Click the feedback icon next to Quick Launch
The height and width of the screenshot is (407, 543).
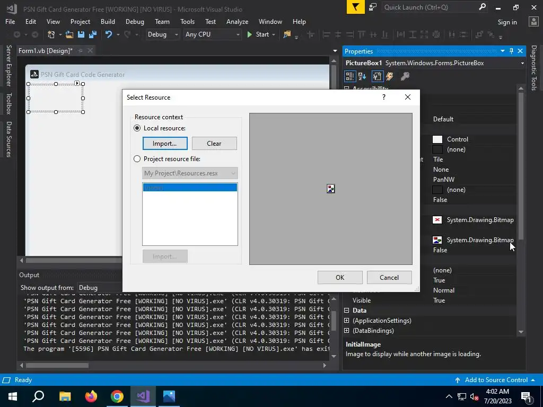point(373,7)
